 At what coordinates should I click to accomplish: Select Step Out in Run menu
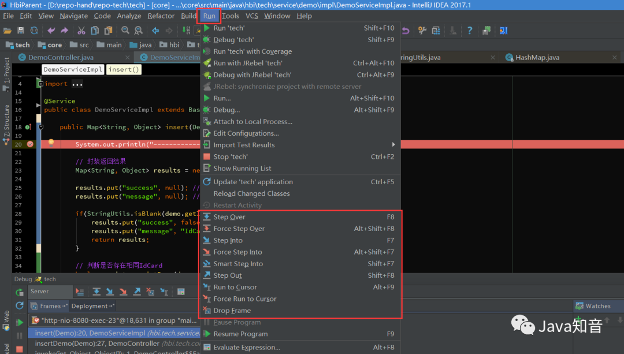click(300, 275)
